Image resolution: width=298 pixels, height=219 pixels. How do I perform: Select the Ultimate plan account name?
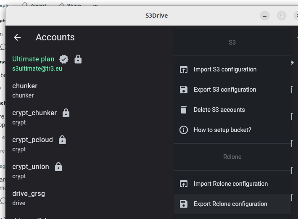(x=33, y=59)
